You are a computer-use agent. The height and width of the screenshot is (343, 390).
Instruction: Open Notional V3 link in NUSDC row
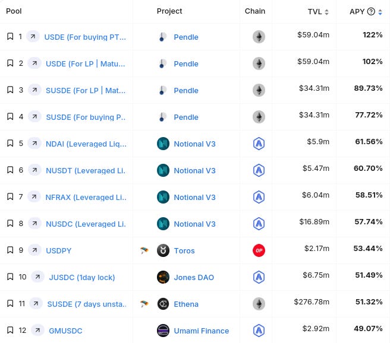tap(194, 224)
